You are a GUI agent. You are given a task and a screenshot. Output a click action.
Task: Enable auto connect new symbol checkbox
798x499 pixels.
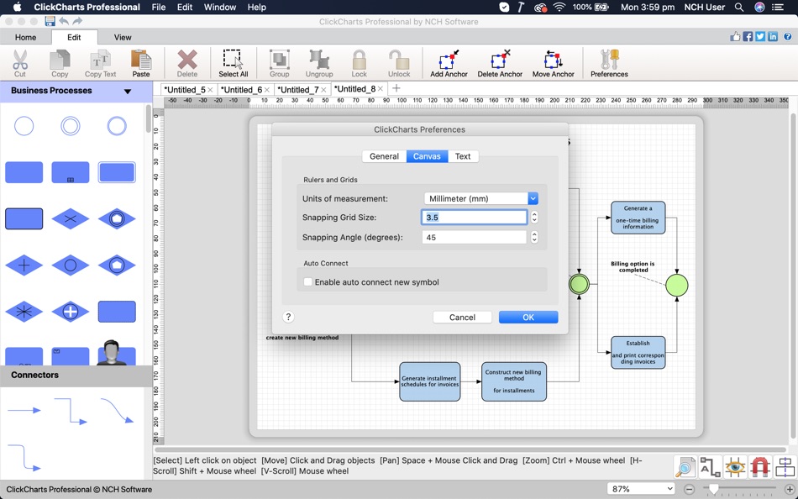click(x=308, y=281)
